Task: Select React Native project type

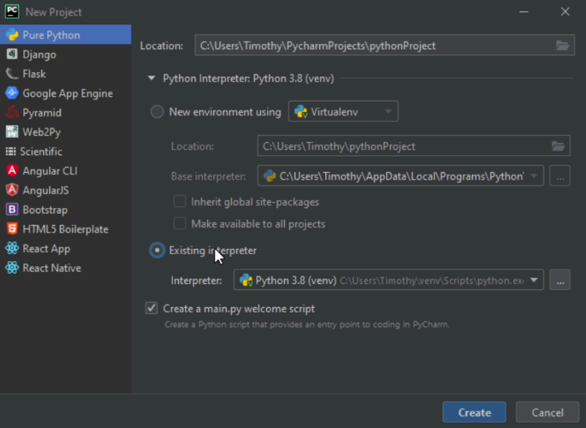Action: (66, 268)
